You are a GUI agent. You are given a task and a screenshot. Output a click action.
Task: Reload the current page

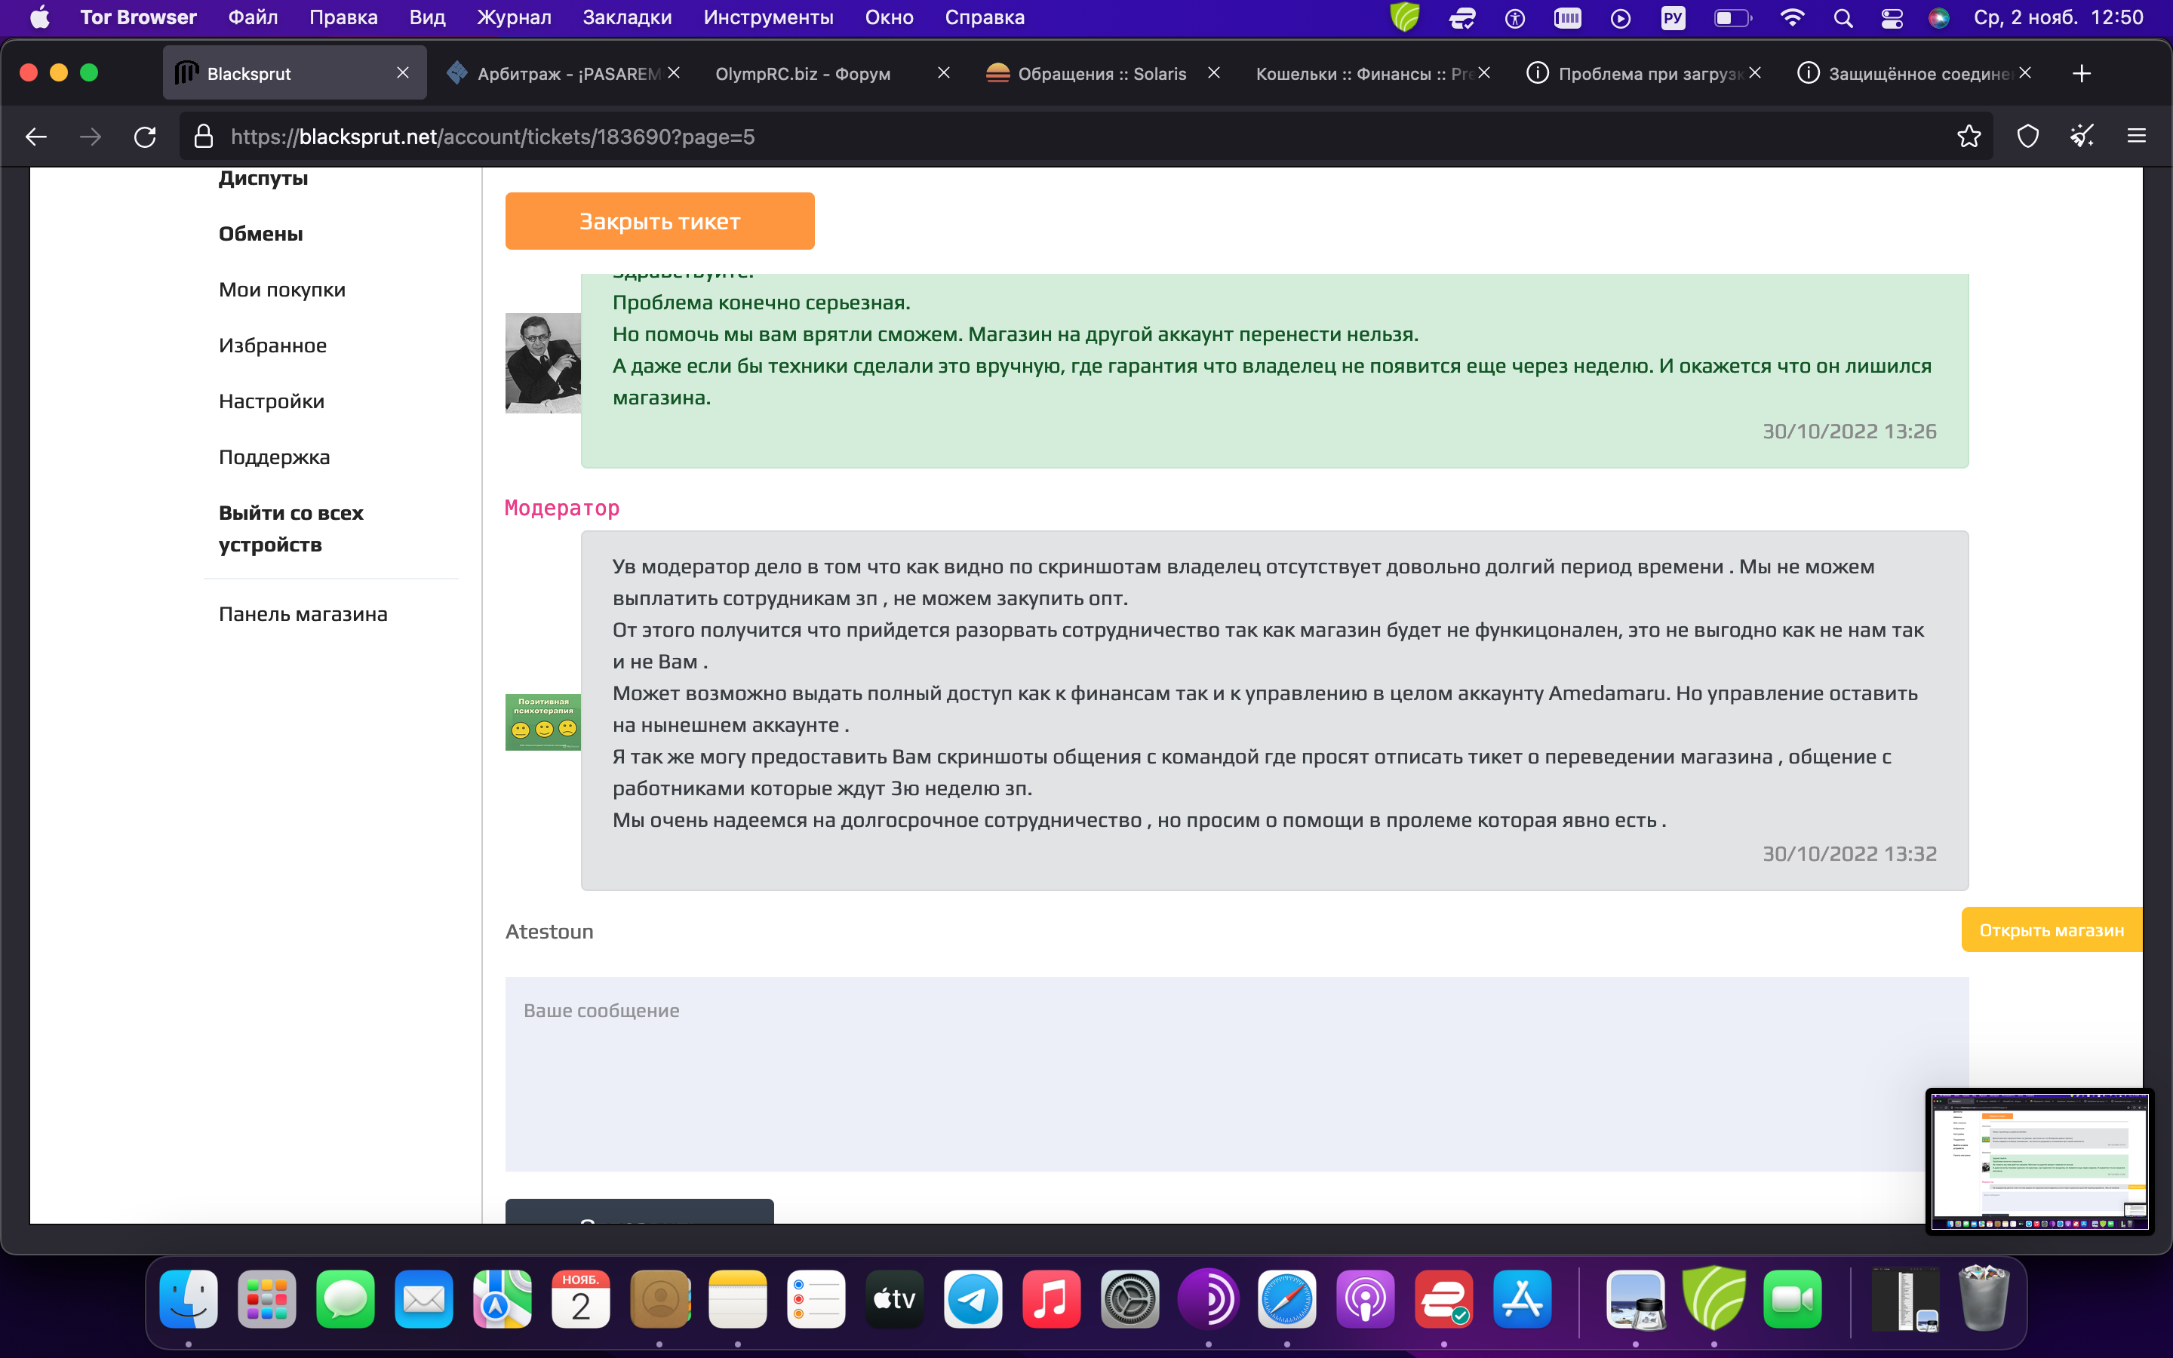[145, 137]
